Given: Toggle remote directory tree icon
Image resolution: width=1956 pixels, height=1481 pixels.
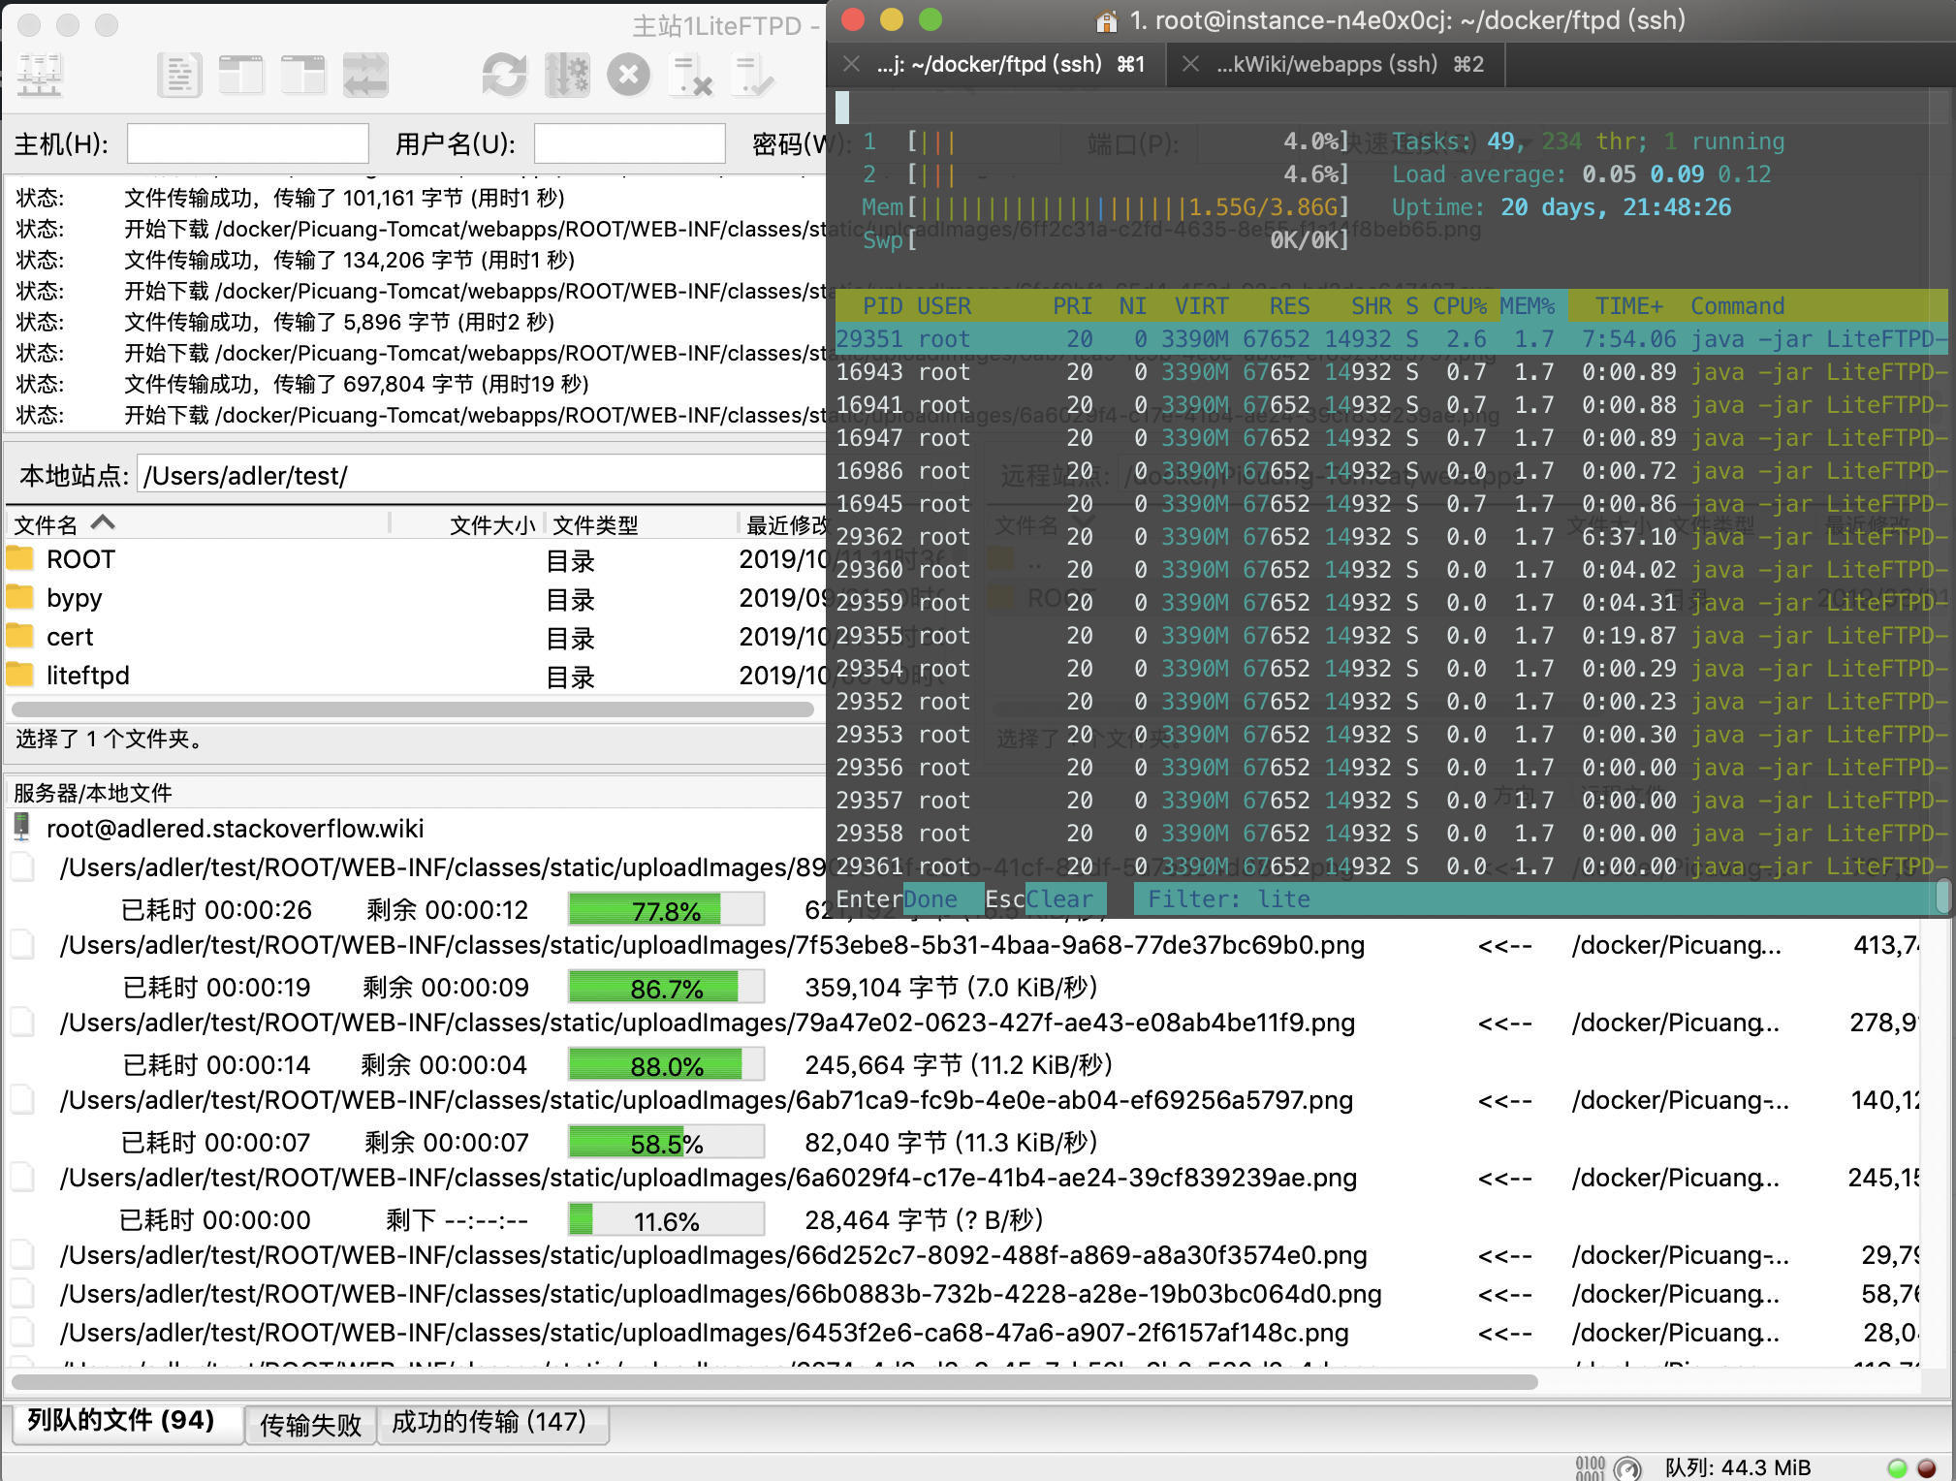Looking at the screenshot, I should coord(303,75).
